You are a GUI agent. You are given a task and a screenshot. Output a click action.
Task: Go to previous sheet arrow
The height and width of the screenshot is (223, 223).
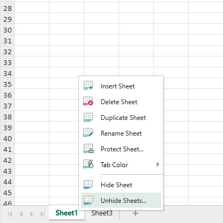(21, 214)
